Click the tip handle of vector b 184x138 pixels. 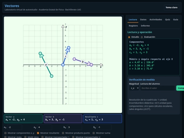(x=91, y=65)
